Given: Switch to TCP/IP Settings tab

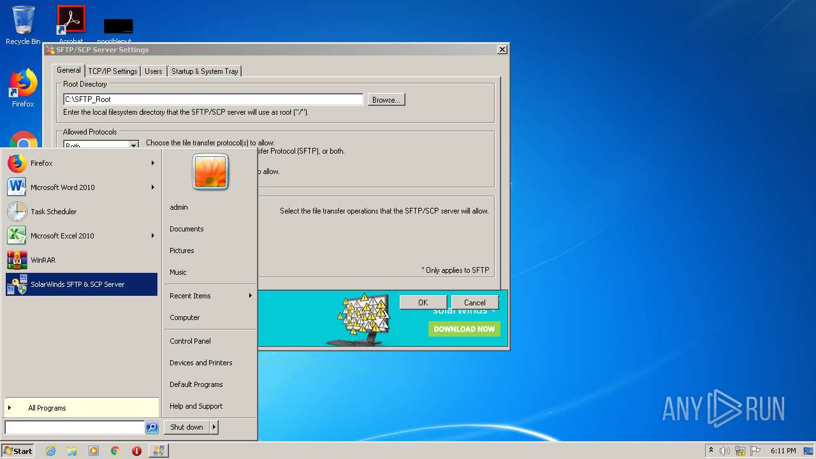Looking at the screenshot, I should point(113,71).
